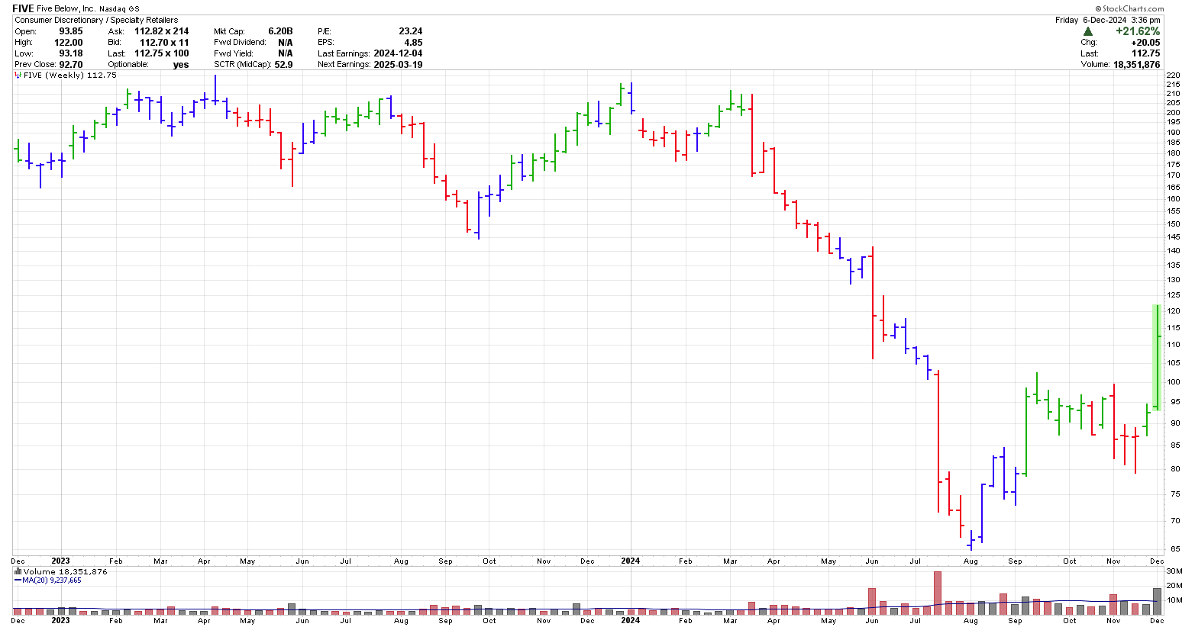The image size is (1195, 627).
Task: Click the Nasdaq GS exchange label
Action: click(x=120, y=8)
